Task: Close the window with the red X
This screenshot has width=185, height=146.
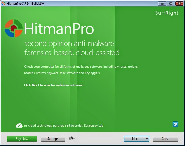Action: tap(179, 4)
